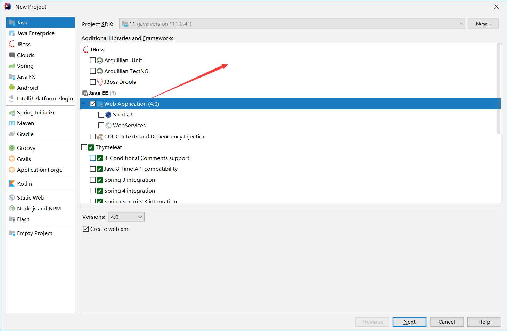Click the Clouds icon
Viewport: 507px width, 331px height.
tap(12, 55)
